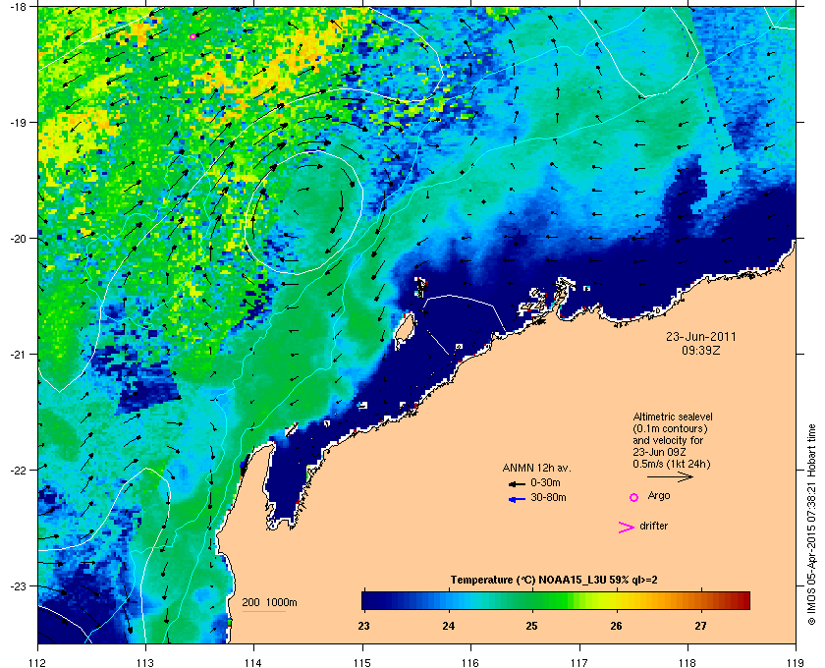This screenshot has height=668, width=825.
Task: Click the 'Argo' legend label
Action: 659,496
